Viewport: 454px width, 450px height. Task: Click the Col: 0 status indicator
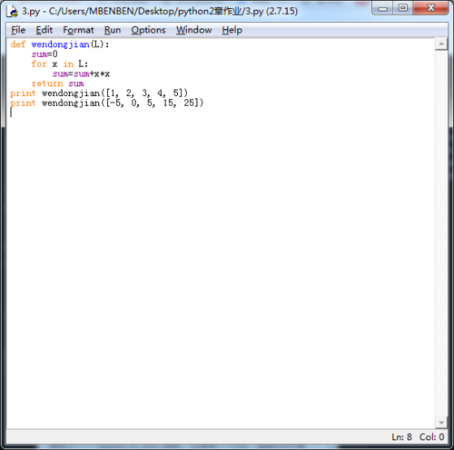(431, 437)
